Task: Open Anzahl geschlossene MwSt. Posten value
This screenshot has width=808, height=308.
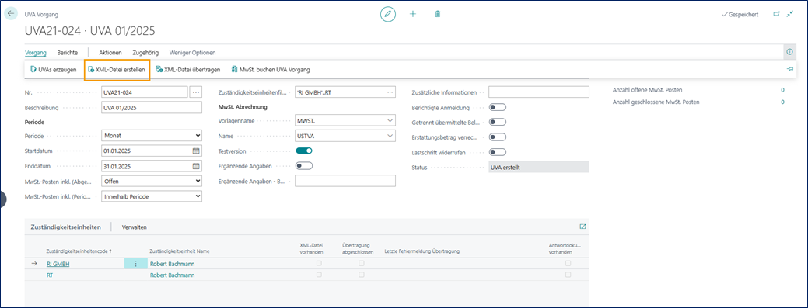Action: click(782, 102)
